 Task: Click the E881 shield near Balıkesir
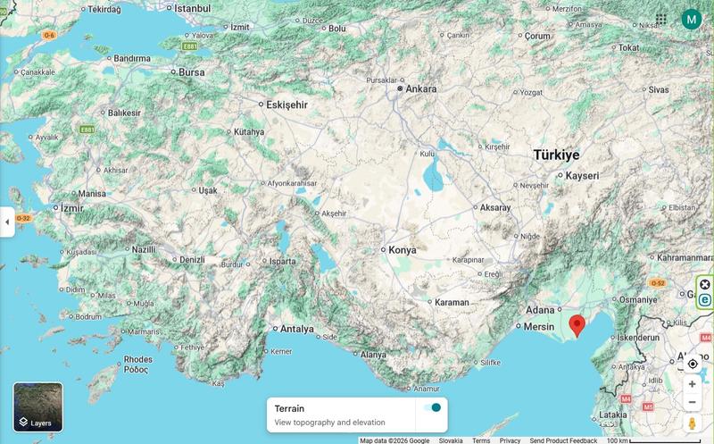tap(87, 130)
